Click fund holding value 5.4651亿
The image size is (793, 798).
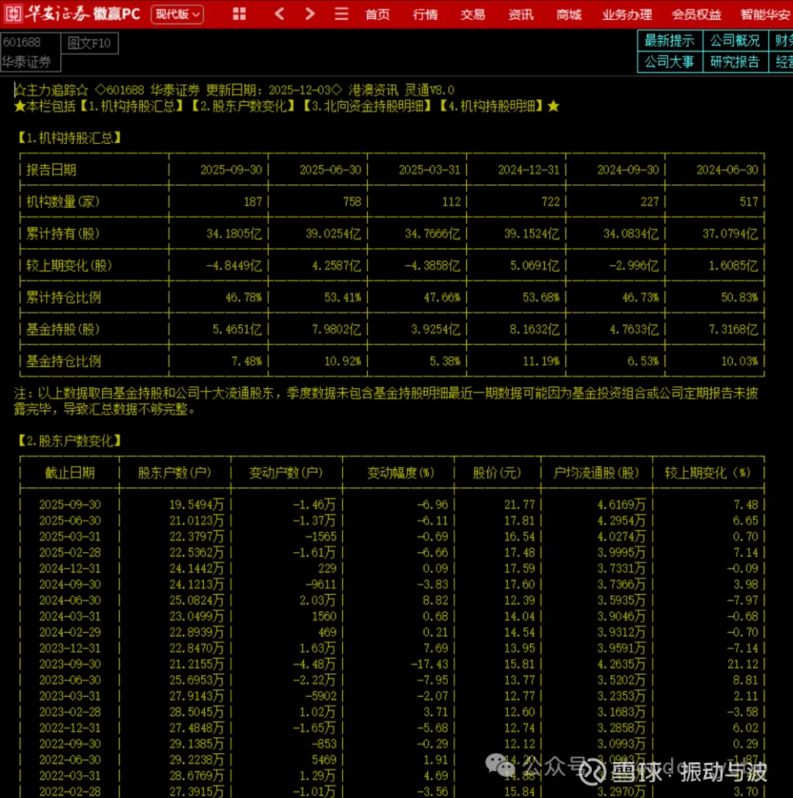pyautogui.click(x=237, y=330)
